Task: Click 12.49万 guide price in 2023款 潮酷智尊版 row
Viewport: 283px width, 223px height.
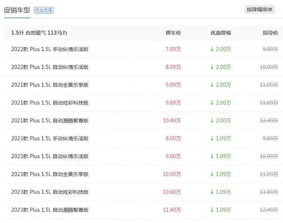Action: coord(269,210)
